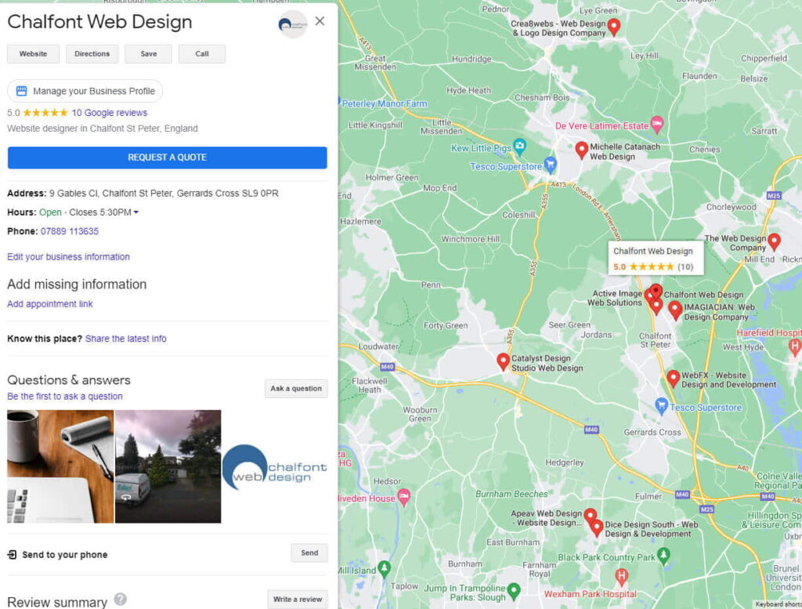Select the Catalyst Design Studio map pin

coord(504,361)
